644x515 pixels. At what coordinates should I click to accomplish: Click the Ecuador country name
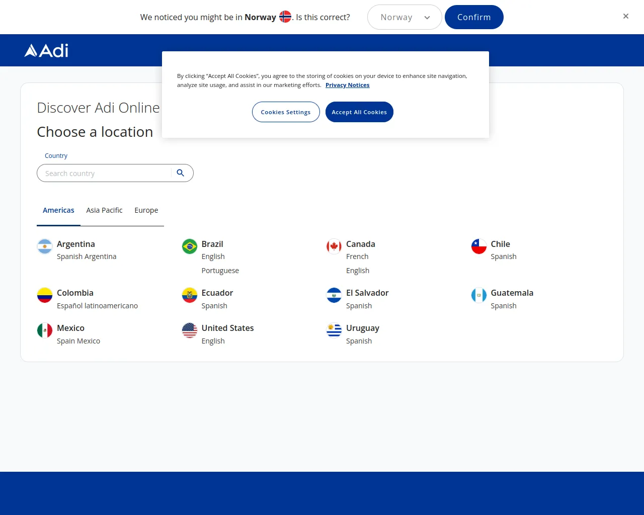click(217, 293)
